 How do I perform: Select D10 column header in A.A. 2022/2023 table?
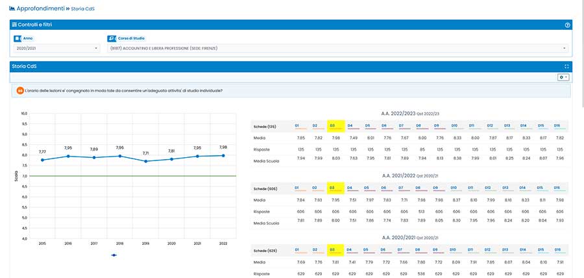click(x=454, y=125)
